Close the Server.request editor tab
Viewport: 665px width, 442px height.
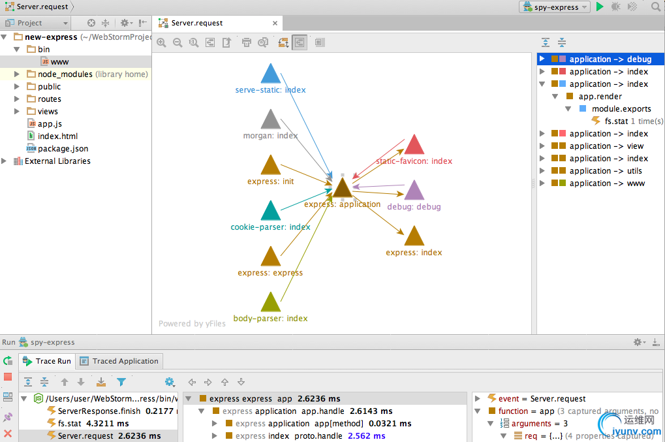275,23
